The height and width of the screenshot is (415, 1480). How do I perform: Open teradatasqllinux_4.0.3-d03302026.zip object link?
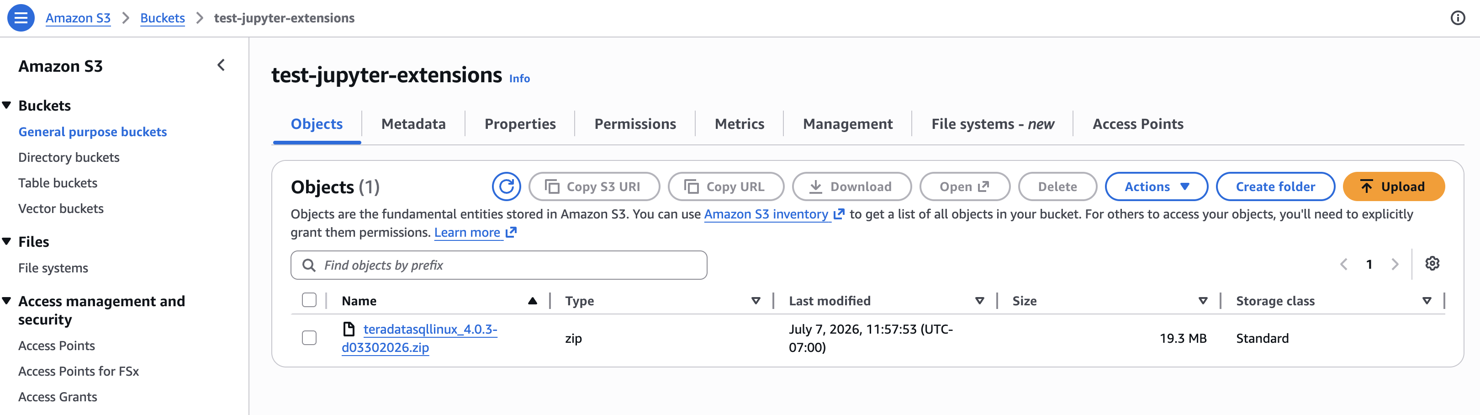coord(419,338)
